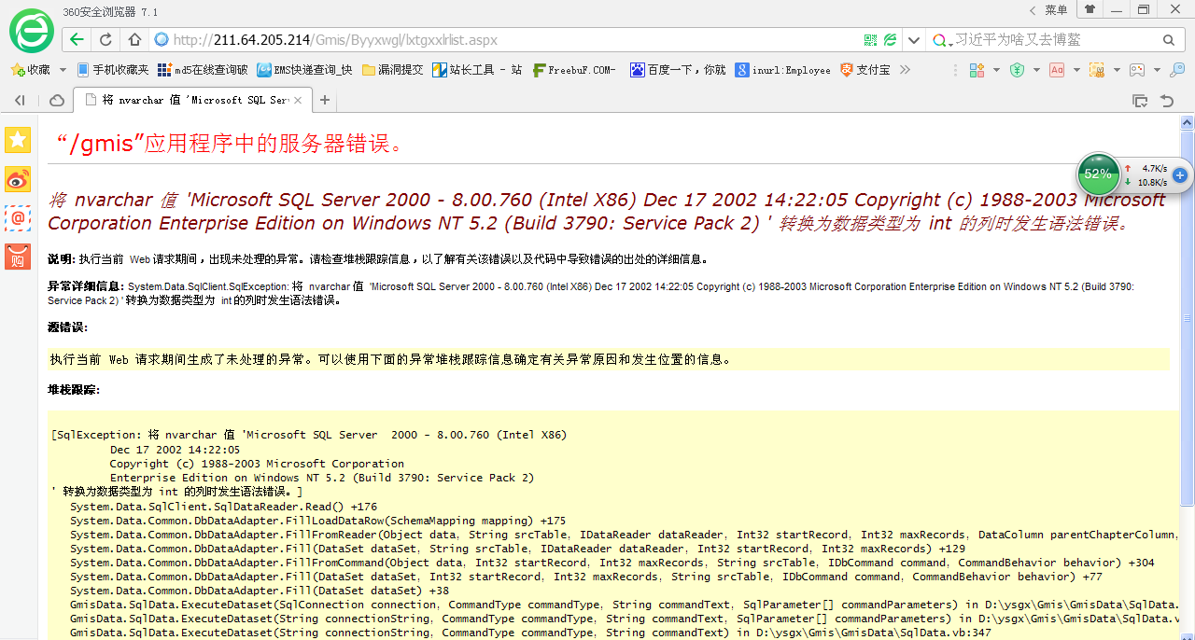
Task: Click the “/gmis”应用程序中的服务器错误 heading
Action: click(231, 144)
